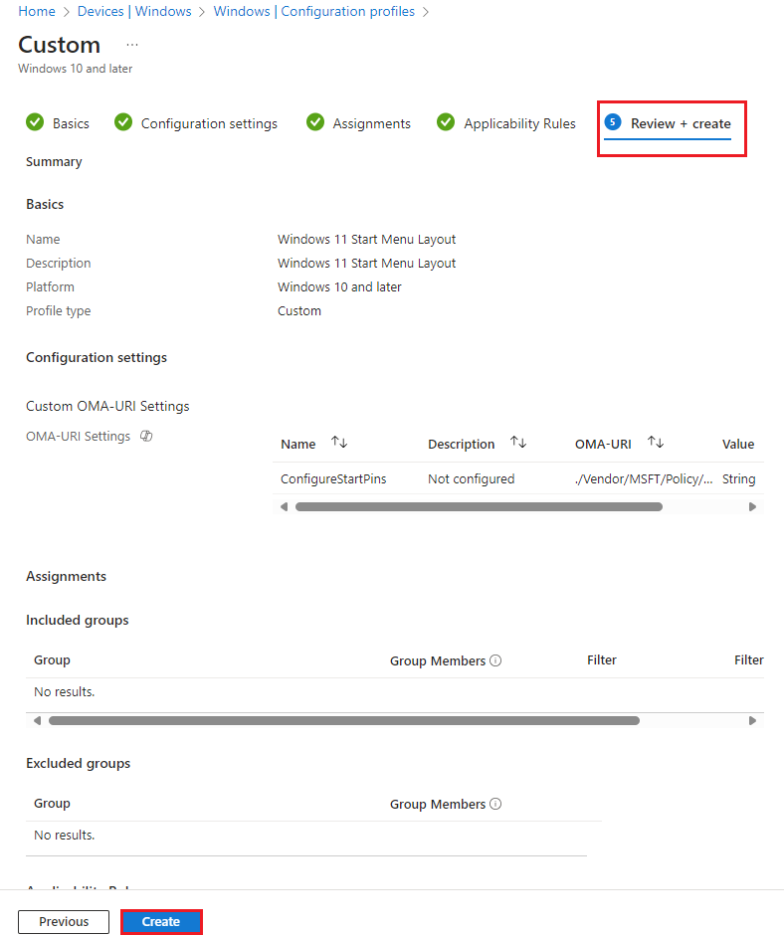Image resolution: width=784 pixels, height=936 pixels.
Task: Switch to the Assignments tab
Action: coord(370,122)
